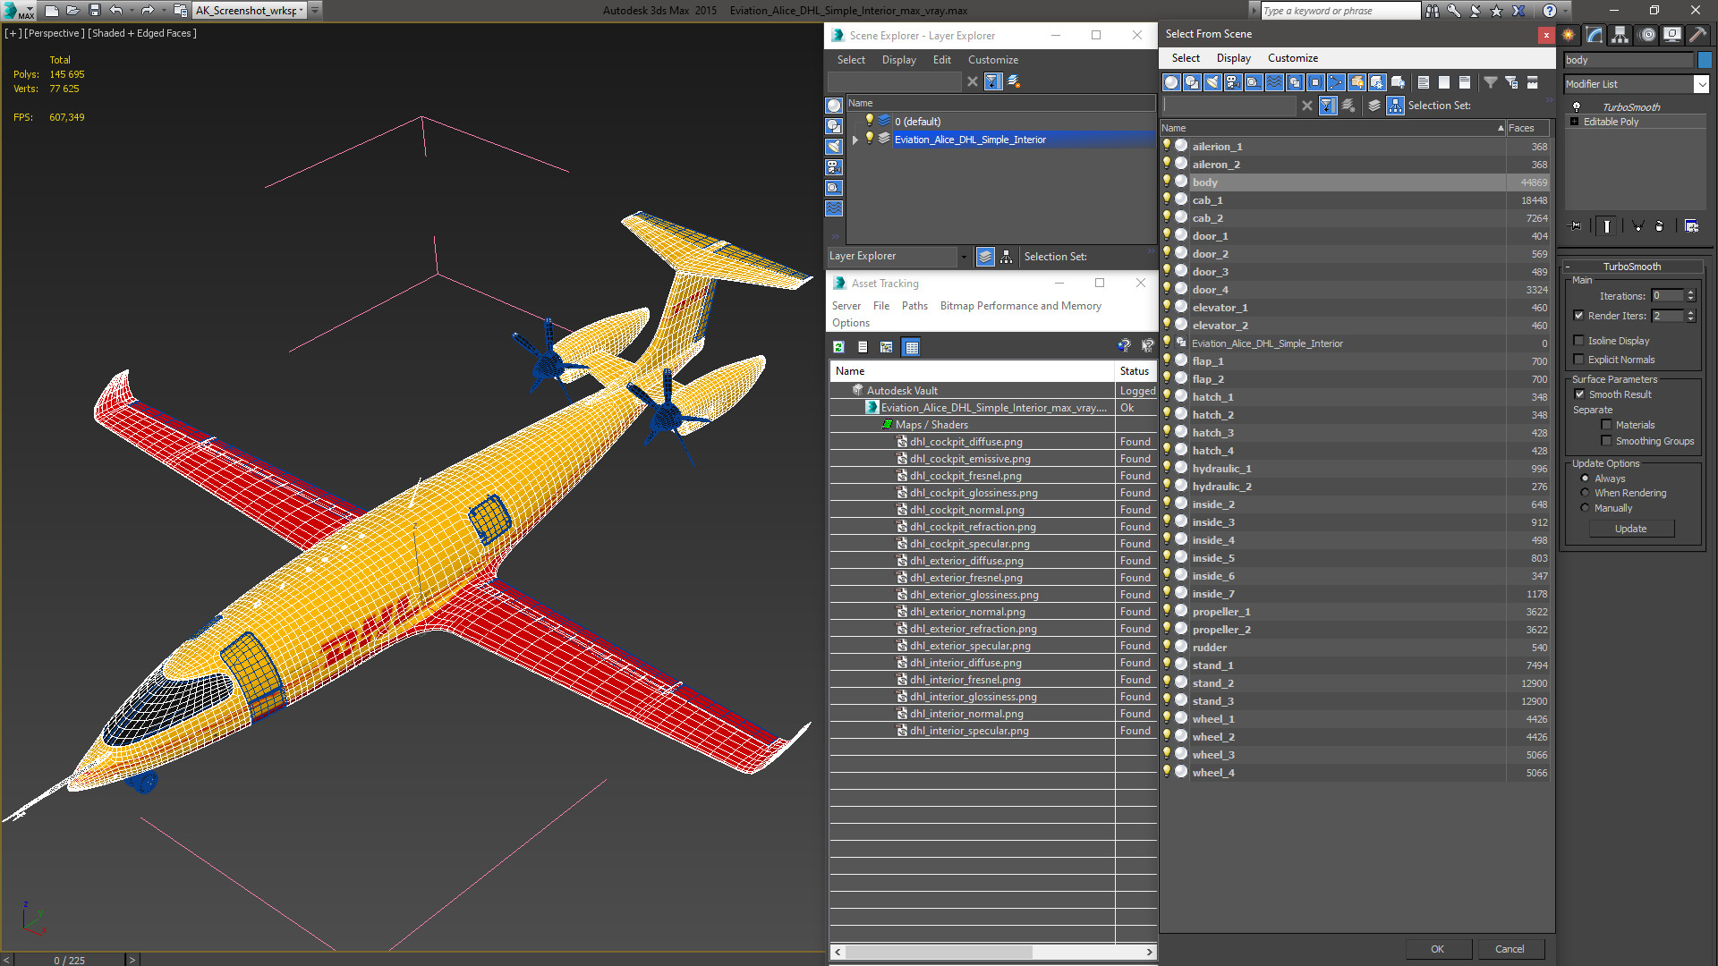Screen dimensions: 1718x966
Task: Open the Display panel tab
Action: 1671,35
